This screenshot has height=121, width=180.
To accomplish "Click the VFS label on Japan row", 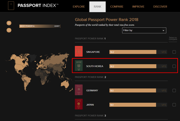I will coord(164,105).
